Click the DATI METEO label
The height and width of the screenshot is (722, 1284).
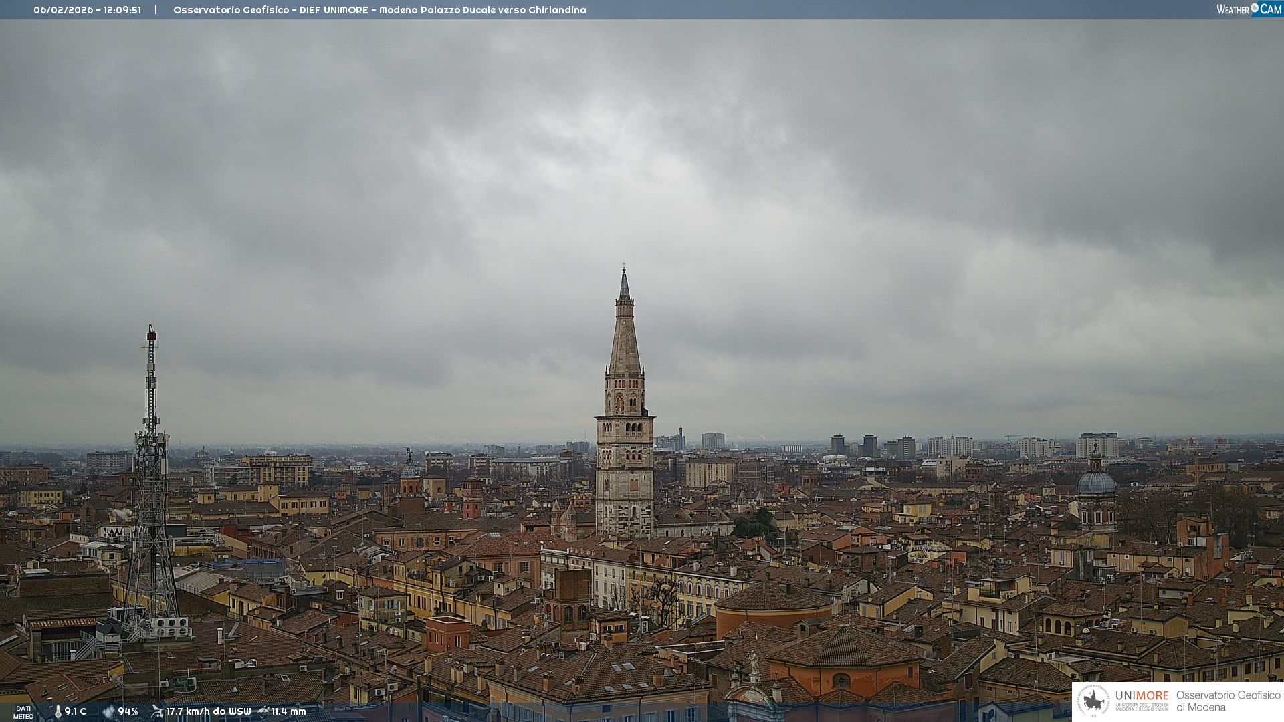23,712
